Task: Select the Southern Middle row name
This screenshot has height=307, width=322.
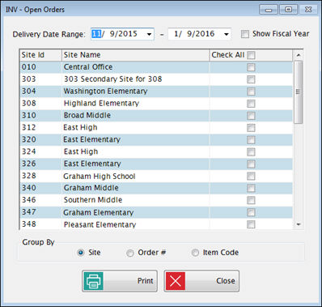Action: pos(93,200)
